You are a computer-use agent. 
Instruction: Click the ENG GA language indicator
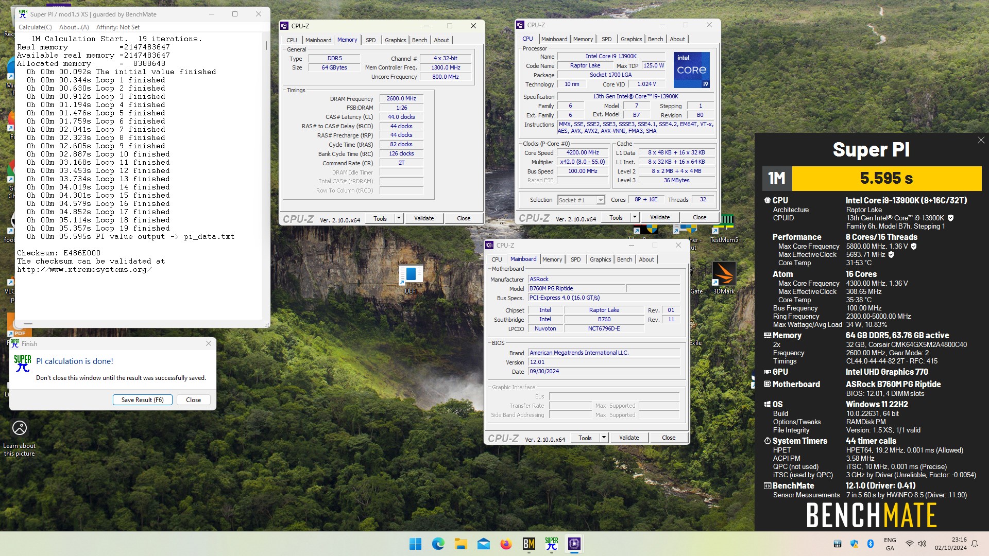(890, 544)
